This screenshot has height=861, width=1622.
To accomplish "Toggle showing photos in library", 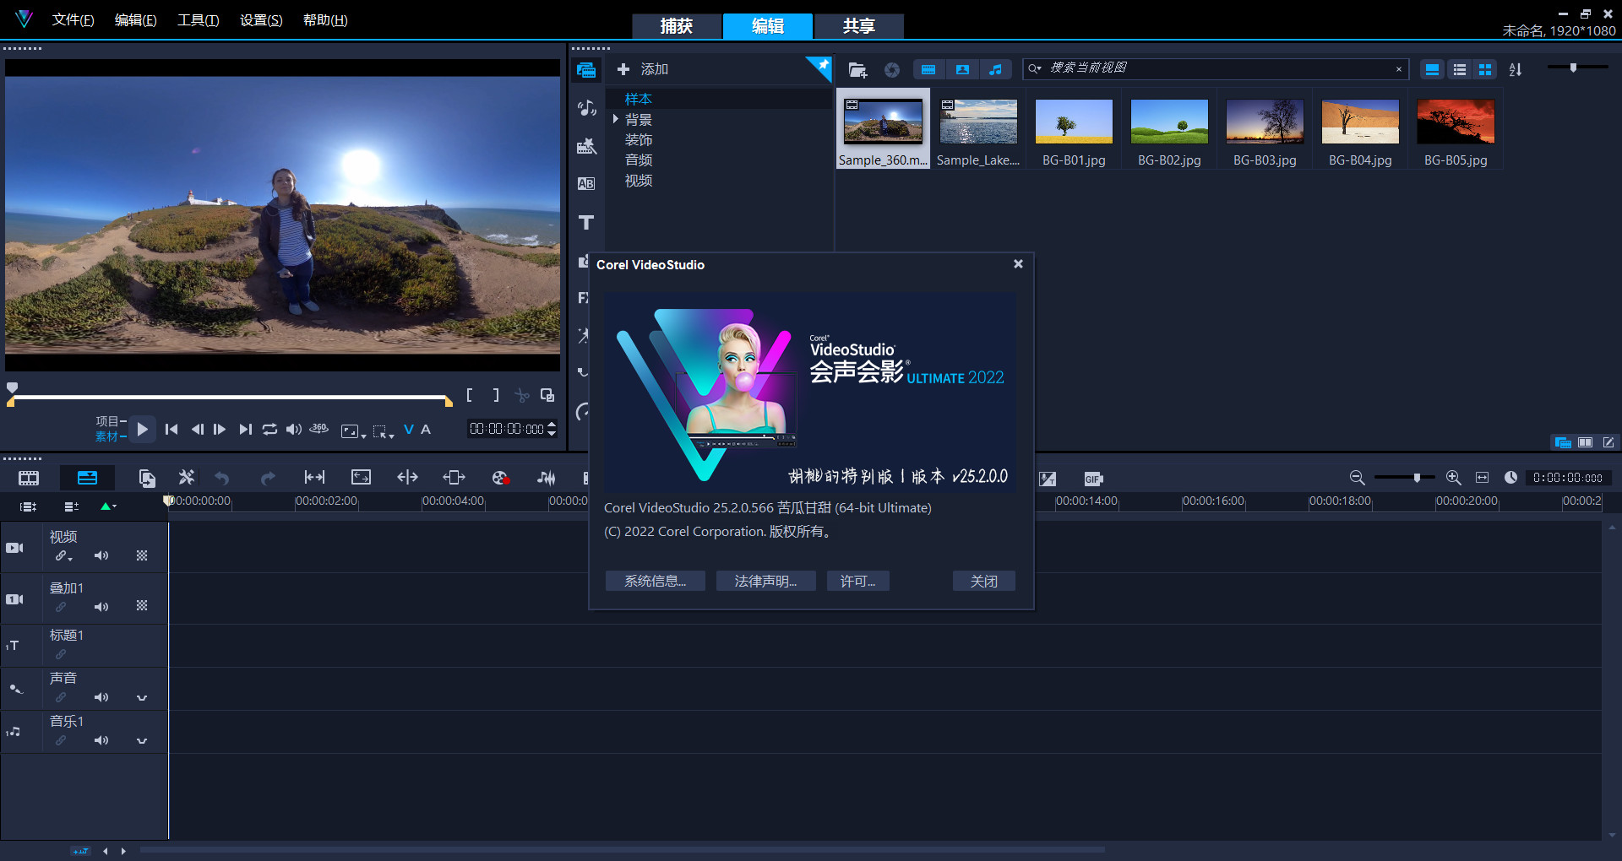I will [962, 70].
